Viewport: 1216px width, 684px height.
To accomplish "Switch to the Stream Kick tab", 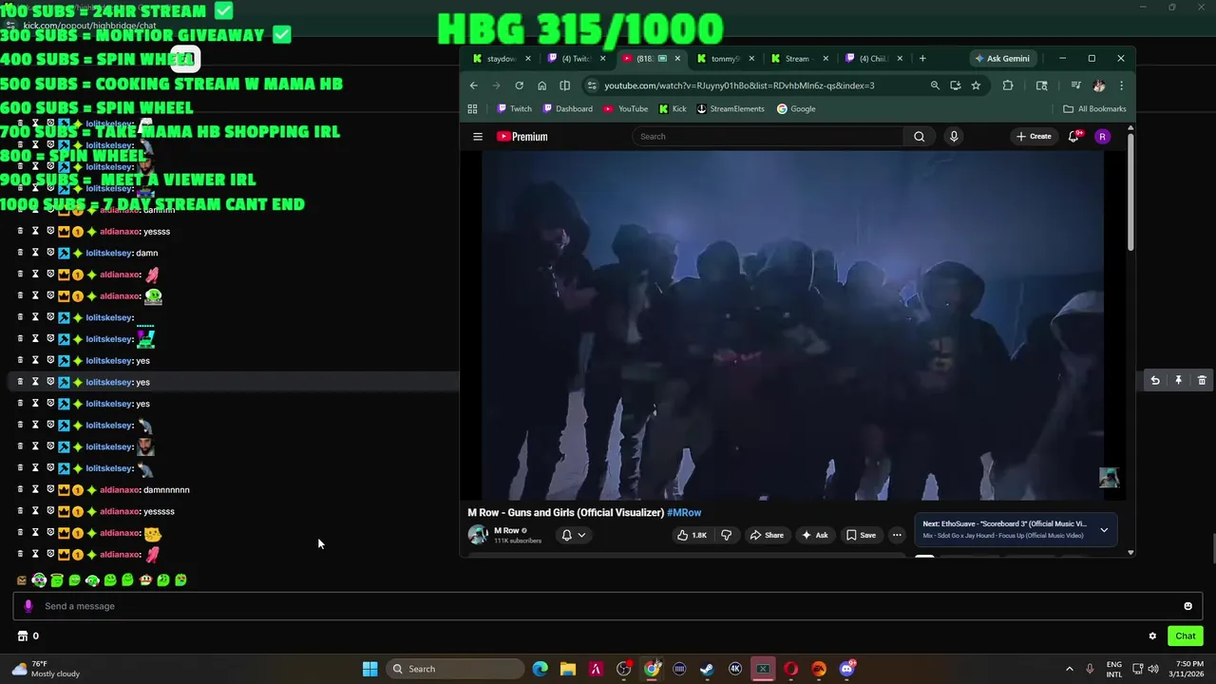I will [x=799, y=59].
